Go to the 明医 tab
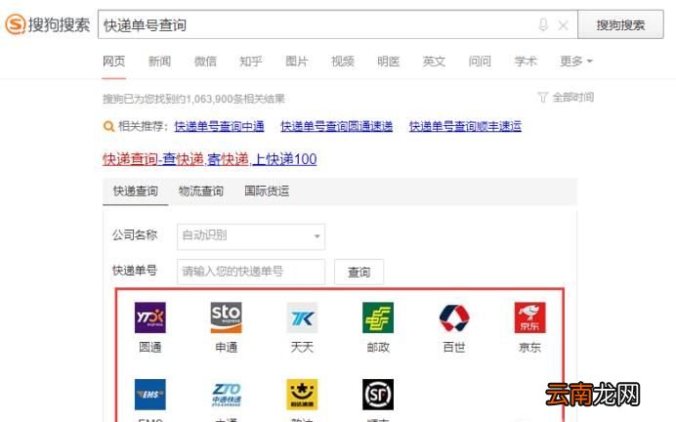Image resolution: width=676 pixels, height=422 pixels. point(388,62)
